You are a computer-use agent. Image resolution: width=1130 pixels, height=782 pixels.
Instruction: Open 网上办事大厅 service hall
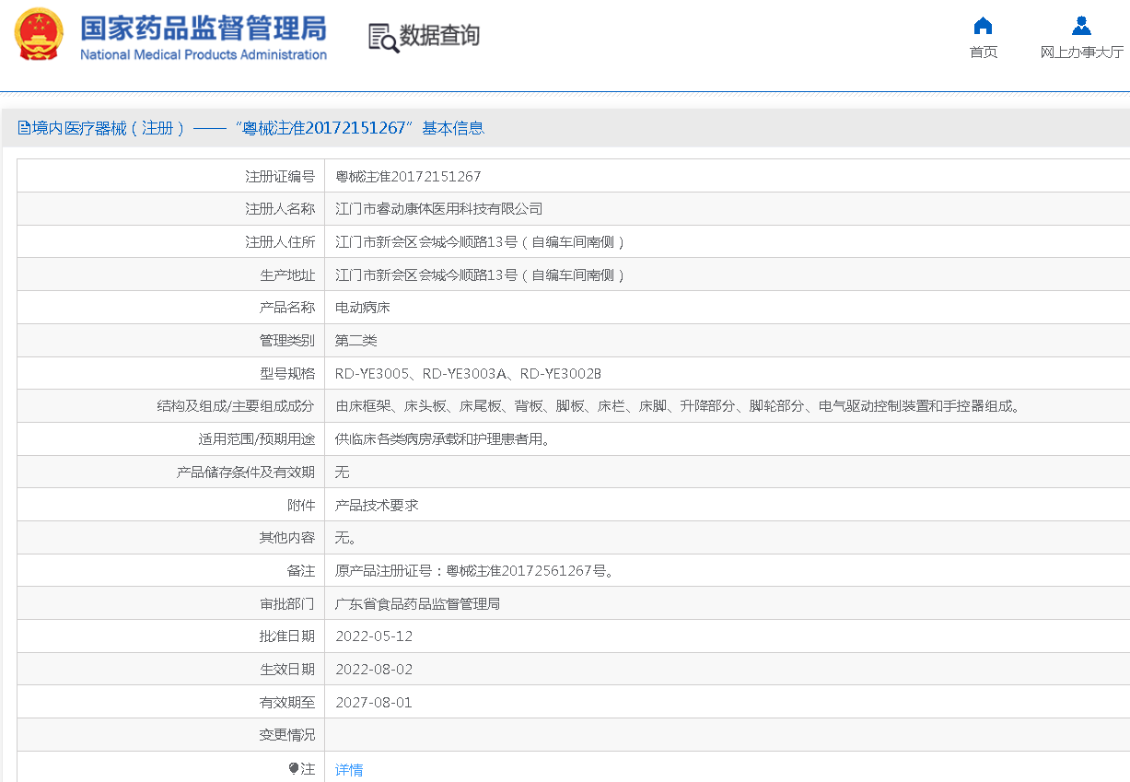(1081, 51)
